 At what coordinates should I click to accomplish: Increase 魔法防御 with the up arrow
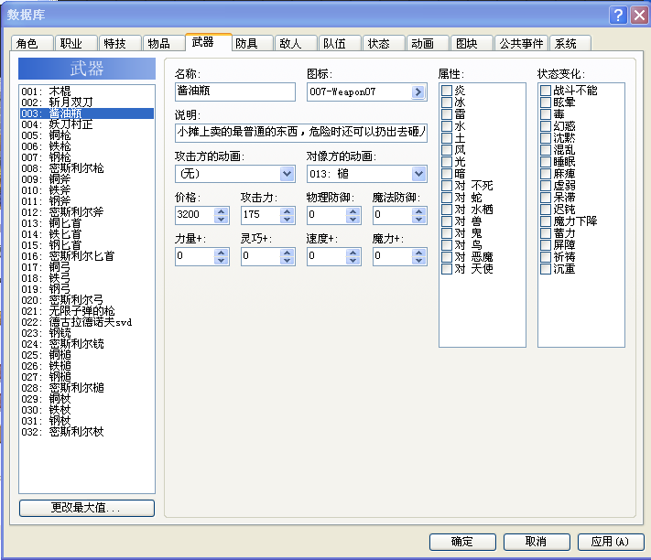tap(419, 211)
